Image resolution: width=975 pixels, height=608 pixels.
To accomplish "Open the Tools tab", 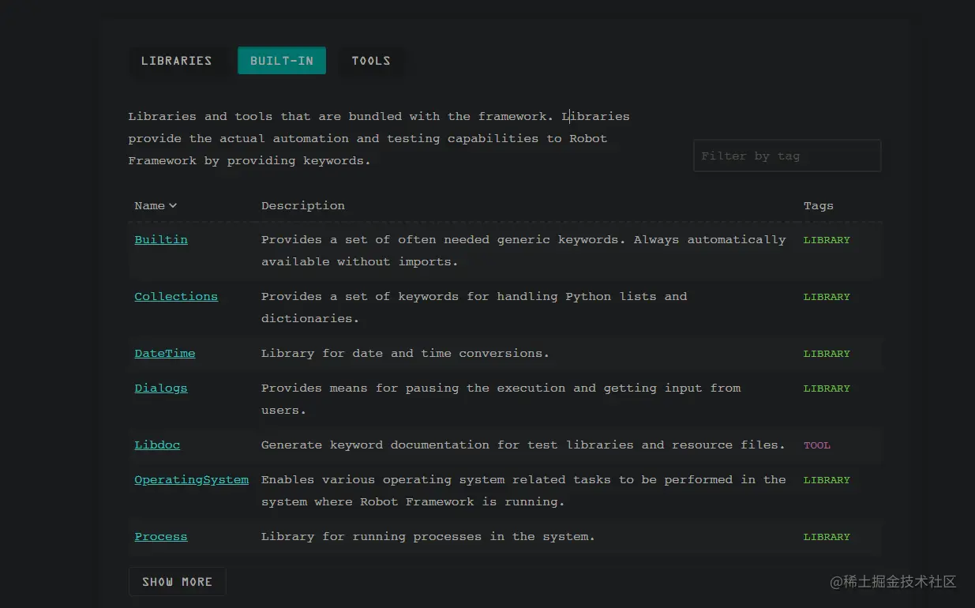I will pyautogui.click(x=371, y=61).
